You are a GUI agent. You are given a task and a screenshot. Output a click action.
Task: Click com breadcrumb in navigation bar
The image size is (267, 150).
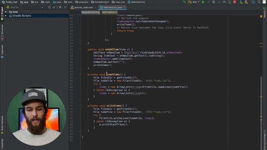point(68,2)
